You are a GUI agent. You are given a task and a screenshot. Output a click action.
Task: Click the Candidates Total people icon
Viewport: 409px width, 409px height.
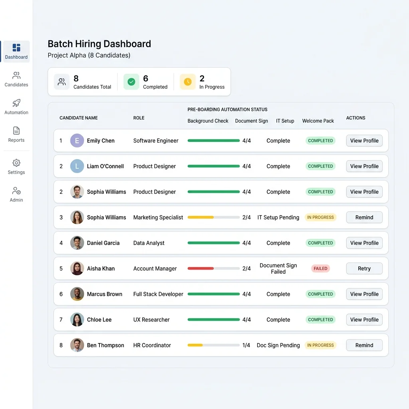tap(62, 82)
